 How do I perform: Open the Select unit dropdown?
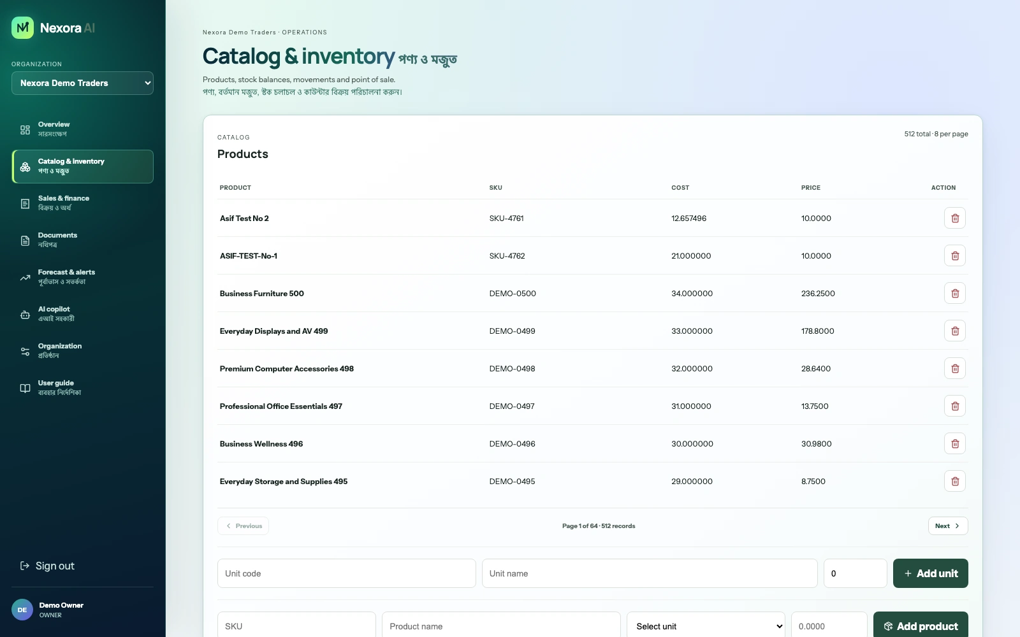point(706,626)
